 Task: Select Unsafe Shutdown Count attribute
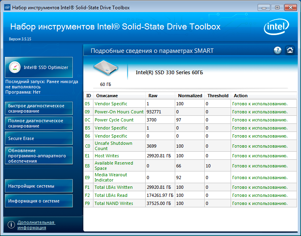click(x=113, y=146)
